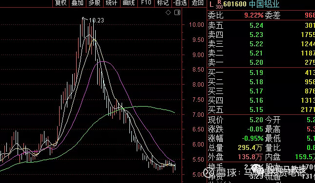
Task: Select 买二 price 5.18
Action: [x=256, y=82]
